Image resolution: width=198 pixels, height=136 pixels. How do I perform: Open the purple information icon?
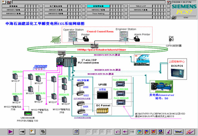tap(169, 132)
